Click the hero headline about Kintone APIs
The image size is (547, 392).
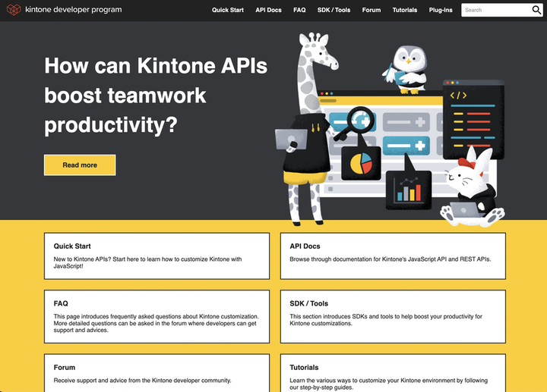[156, 95]
